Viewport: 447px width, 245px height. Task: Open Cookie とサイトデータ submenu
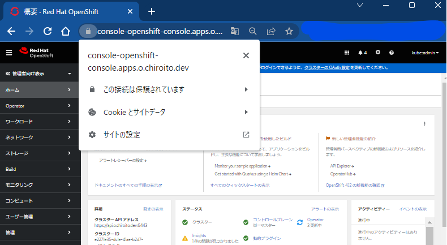pyautogui.click(x=169, y=112)
